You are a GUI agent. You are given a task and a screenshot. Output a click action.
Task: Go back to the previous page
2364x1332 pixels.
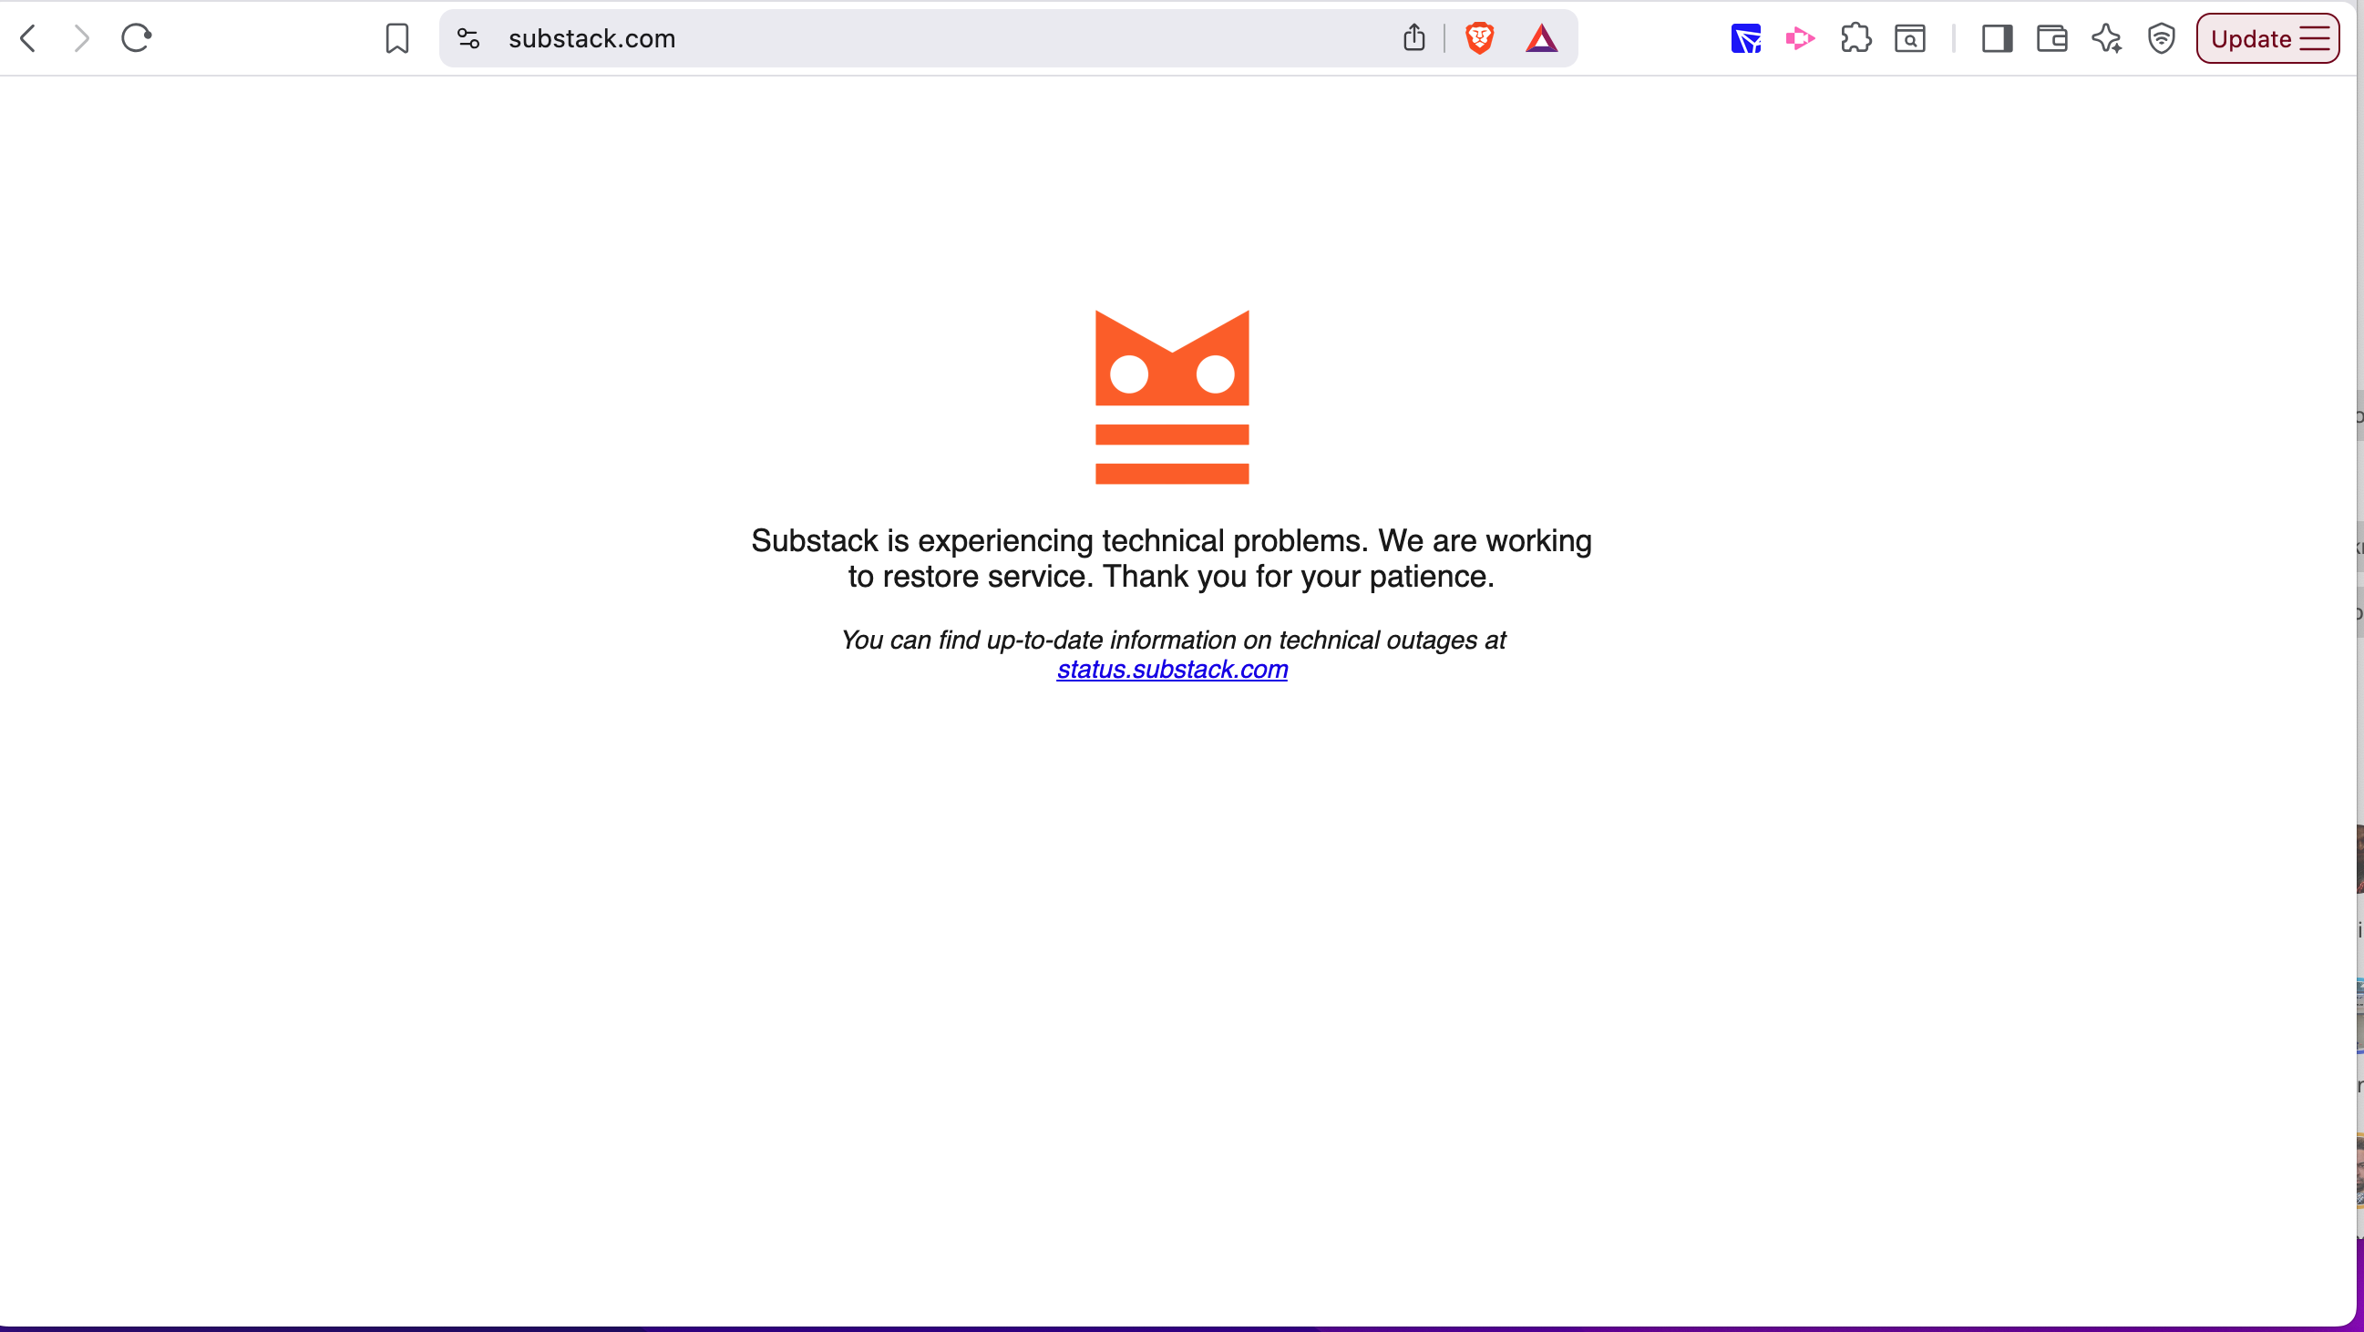(28, 38)
